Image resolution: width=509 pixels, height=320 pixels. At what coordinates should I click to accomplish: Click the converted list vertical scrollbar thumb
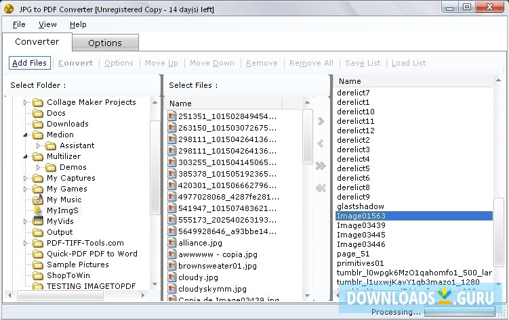click(498, 232)
